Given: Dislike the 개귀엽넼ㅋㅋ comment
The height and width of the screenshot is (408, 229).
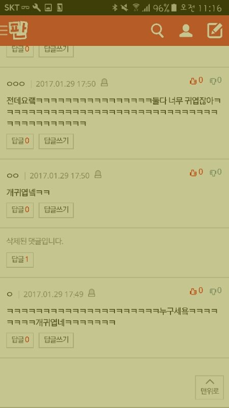Looking at the screenshot, I should pyautogui.click(x=216, y=172).
